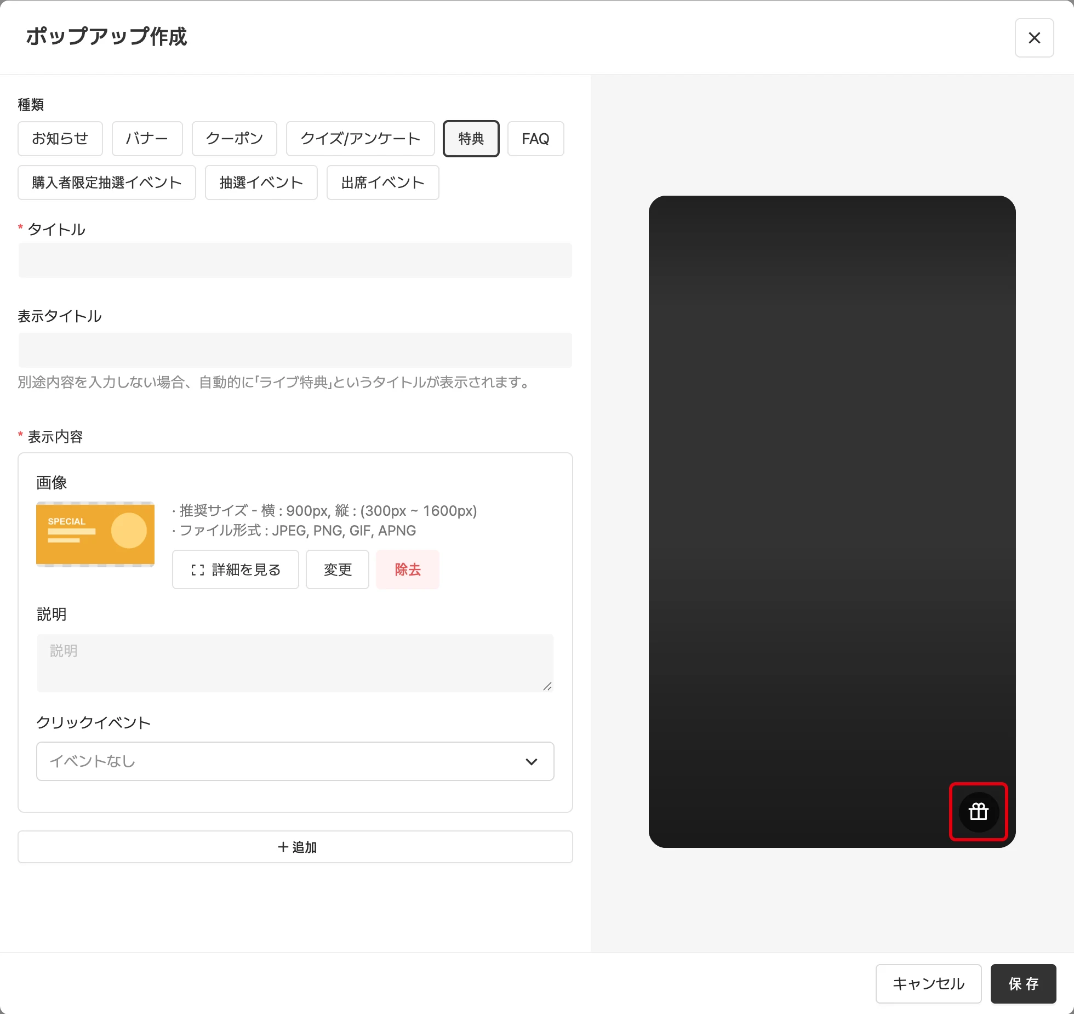Screen dimensions: 1074x1014
Task: Select the お知らせ type
Action: point(60,139)
